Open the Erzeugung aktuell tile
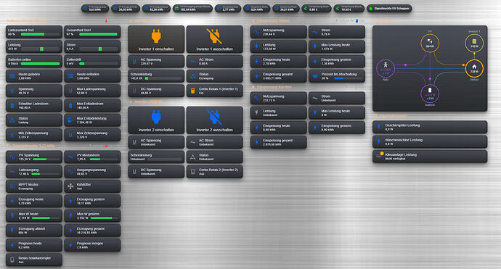 tap(34, 230)
